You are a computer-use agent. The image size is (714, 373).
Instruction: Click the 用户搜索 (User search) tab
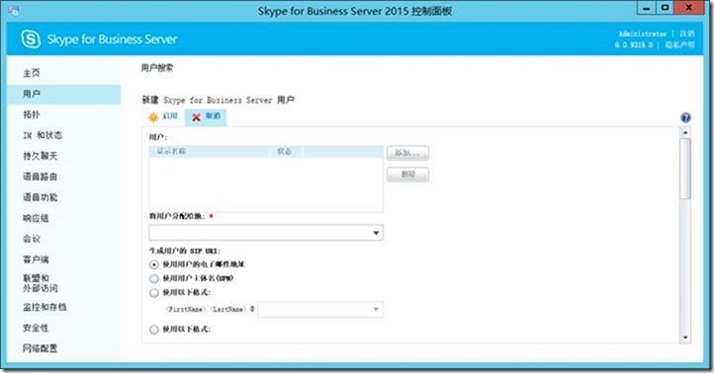(156, 68)
